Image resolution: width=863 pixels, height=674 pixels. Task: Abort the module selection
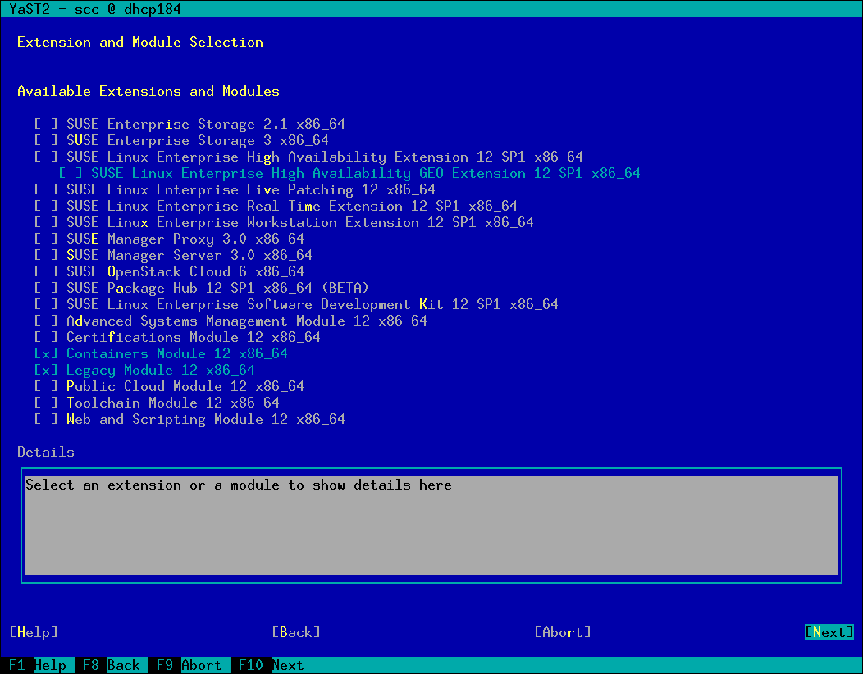coord(563,632)
